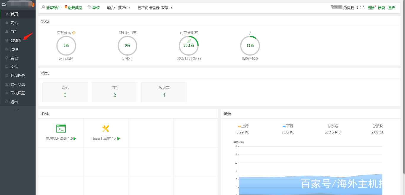Viewport: 405px width, 195px height.
Task: Toggle the 上行 legend on the traffic chart
Action: [243, 126]
